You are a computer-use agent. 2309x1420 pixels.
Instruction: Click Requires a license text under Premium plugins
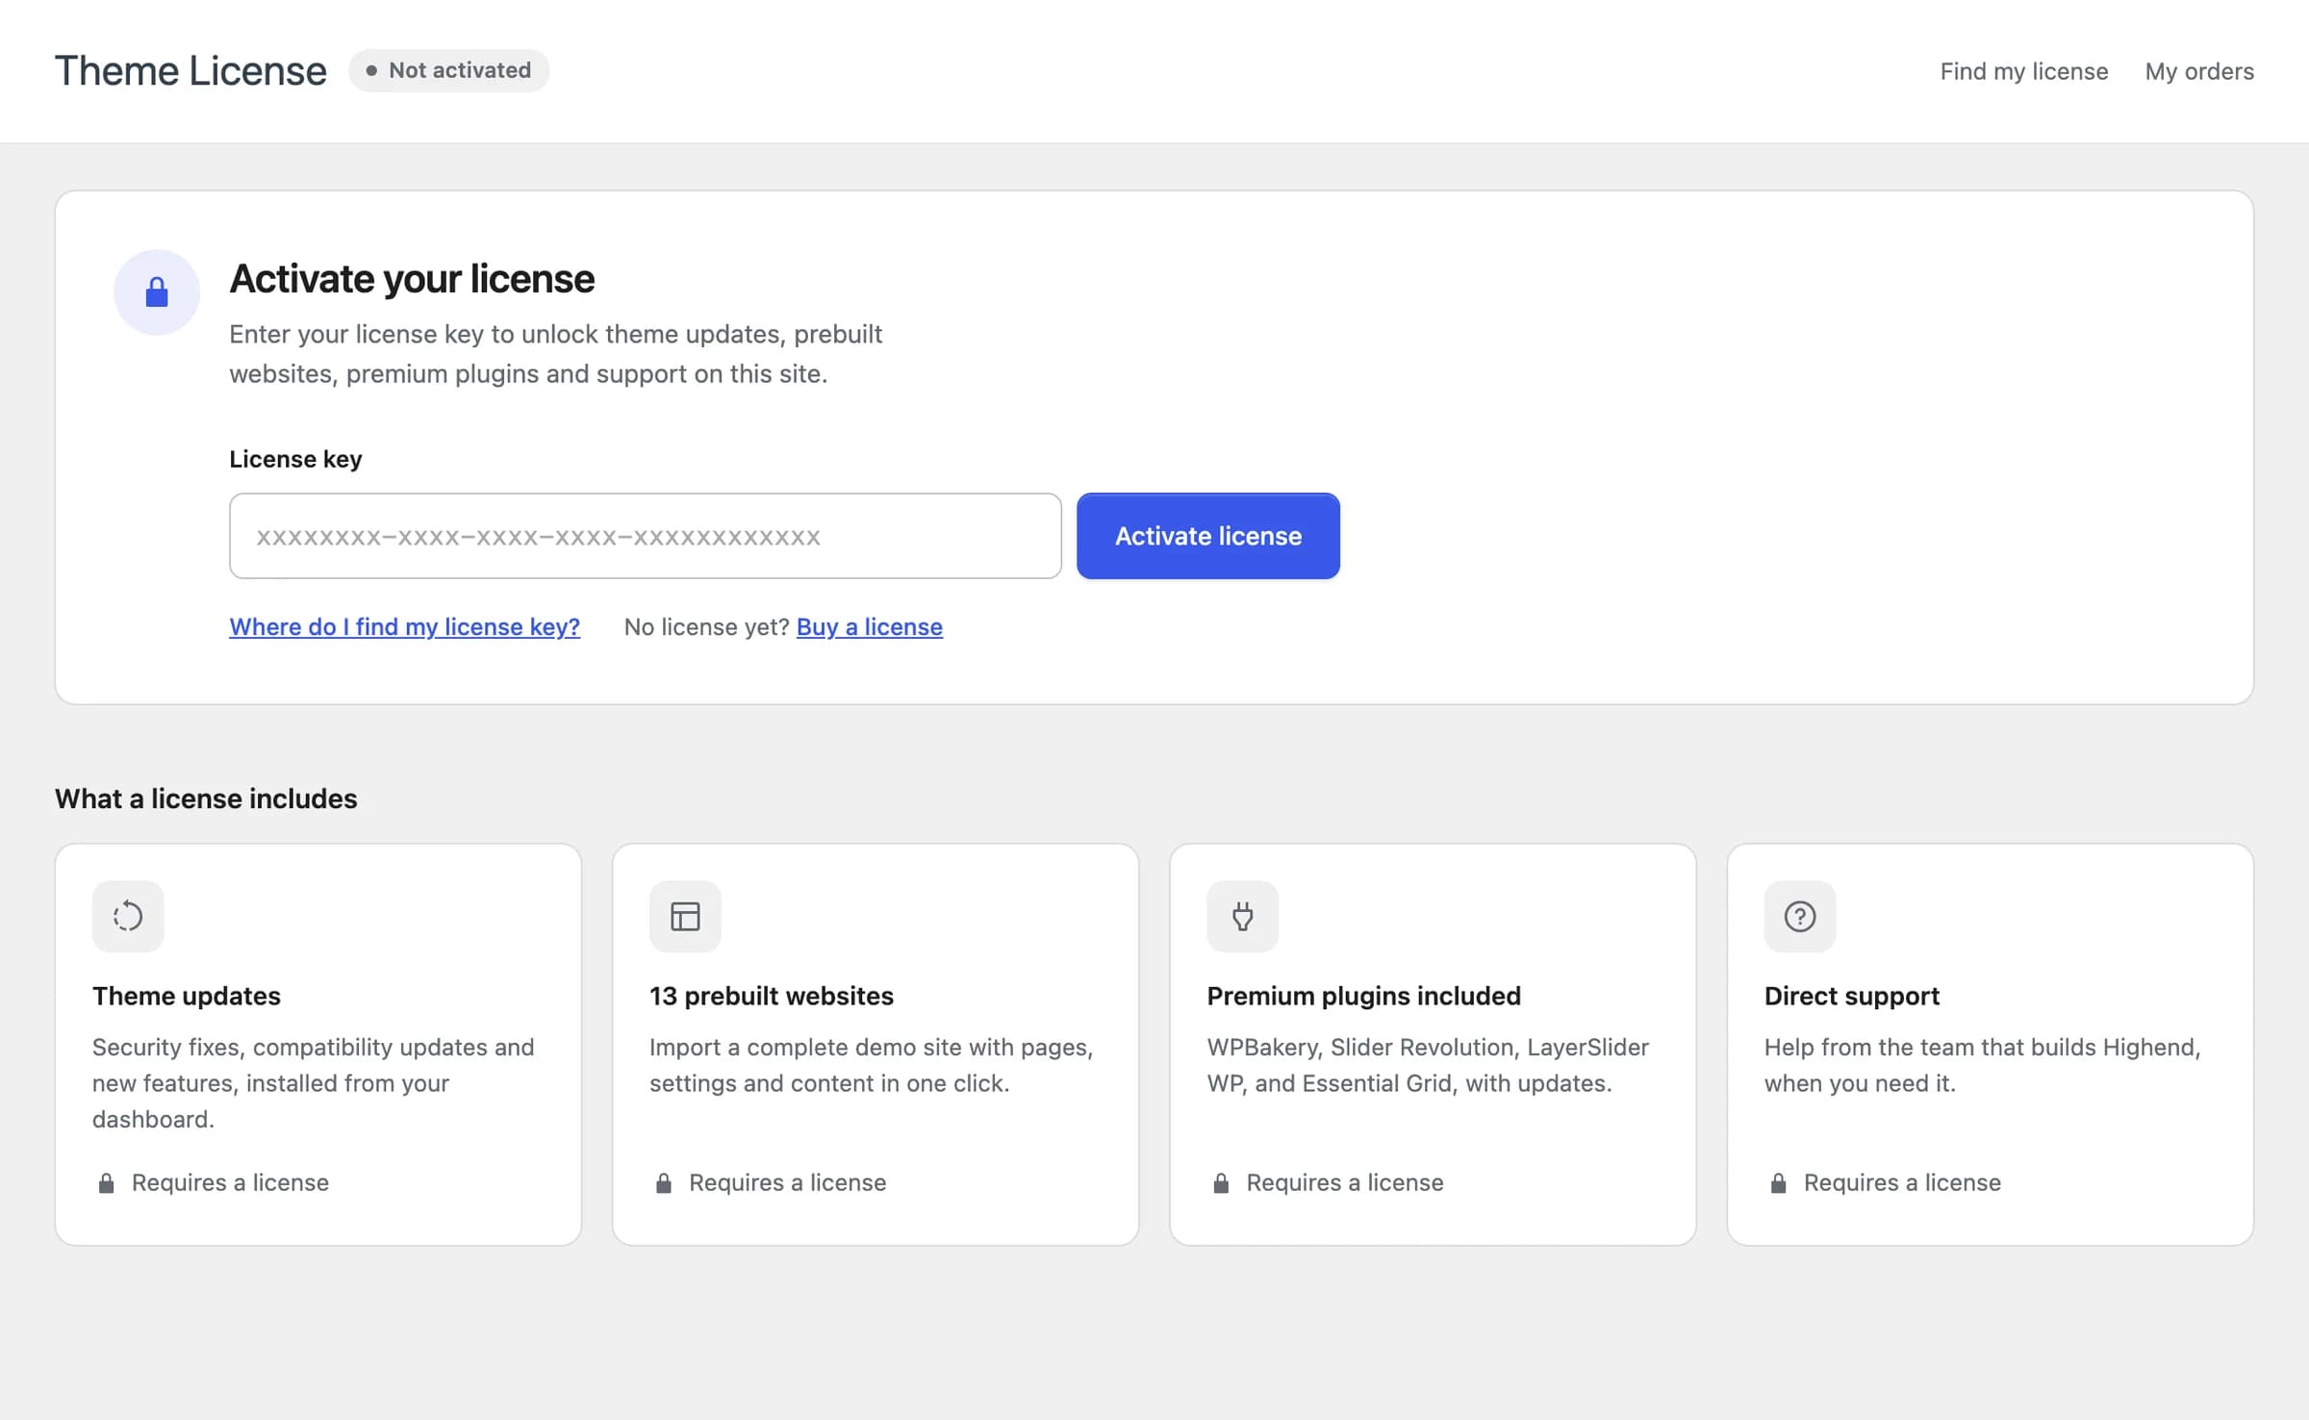1345,1182
